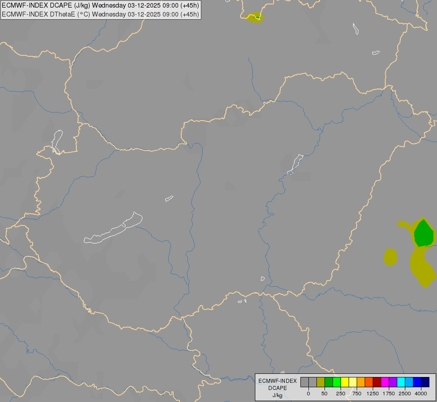Pick the light blue legend swatch
The image size is (437, 402).
click(409, 382)
